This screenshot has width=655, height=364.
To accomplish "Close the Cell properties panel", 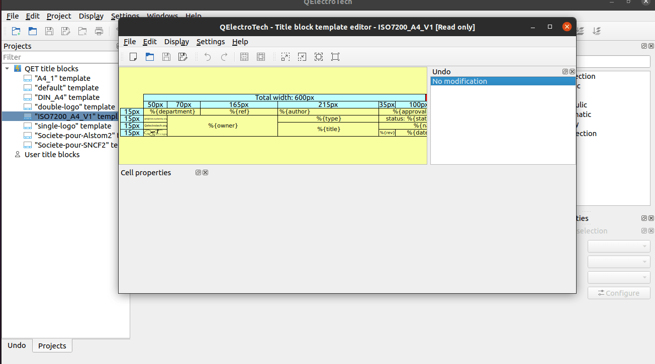I will click(205, 173).
